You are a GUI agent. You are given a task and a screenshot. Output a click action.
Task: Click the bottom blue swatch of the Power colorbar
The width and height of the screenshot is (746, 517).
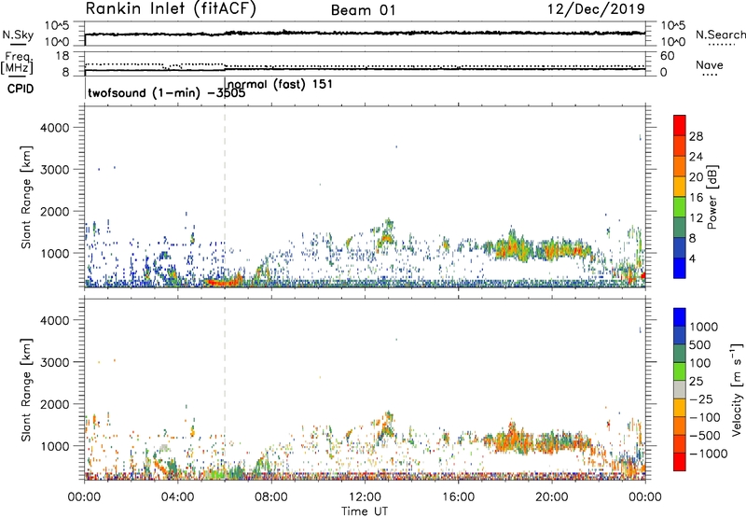[680, 268]
